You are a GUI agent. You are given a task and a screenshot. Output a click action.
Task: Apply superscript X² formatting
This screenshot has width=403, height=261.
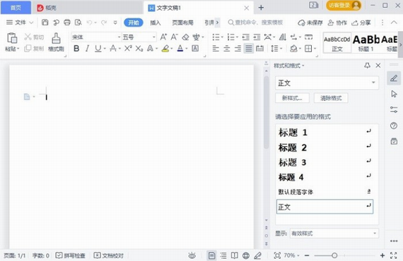pyautogui.click(x=128, y=48)
